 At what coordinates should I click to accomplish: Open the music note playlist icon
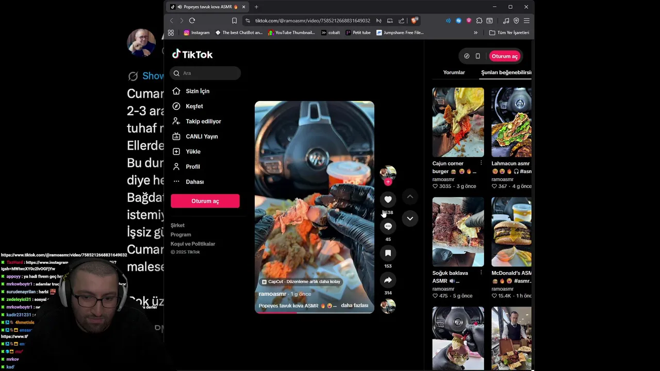click(506, 21)
